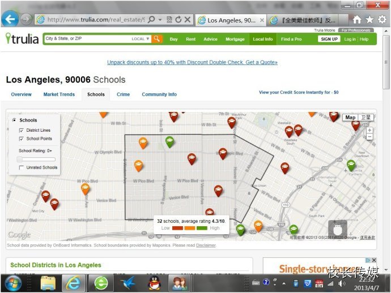Click the SIGN UP button

(x=329, y=39)
